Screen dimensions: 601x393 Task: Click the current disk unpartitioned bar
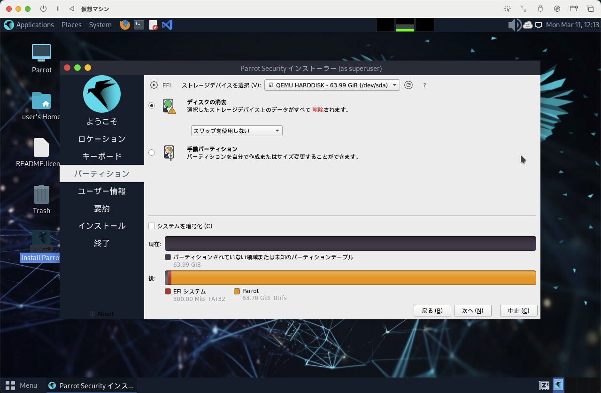pos(350,244)
